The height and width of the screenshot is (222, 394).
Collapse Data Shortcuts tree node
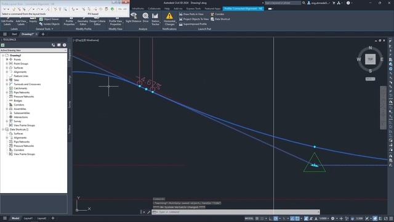coord(3,129)
